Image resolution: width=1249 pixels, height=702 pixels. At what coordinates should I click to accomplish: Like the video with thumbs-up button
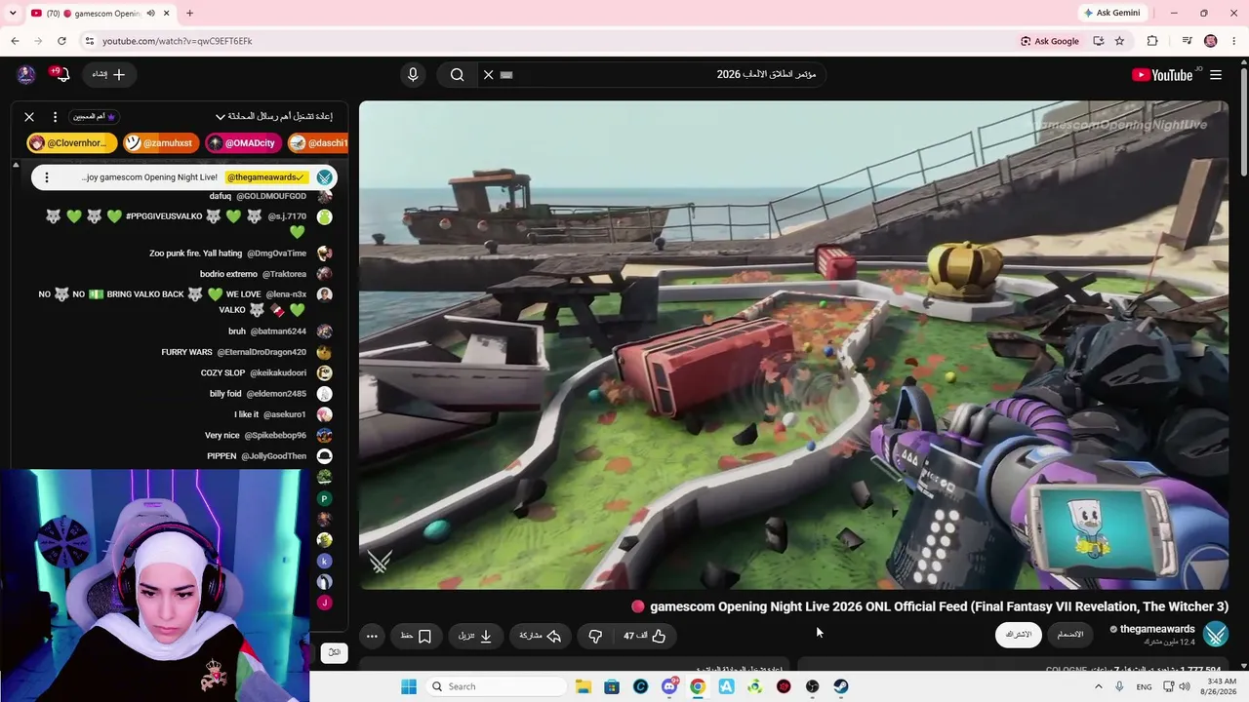(x=645, y=636)
